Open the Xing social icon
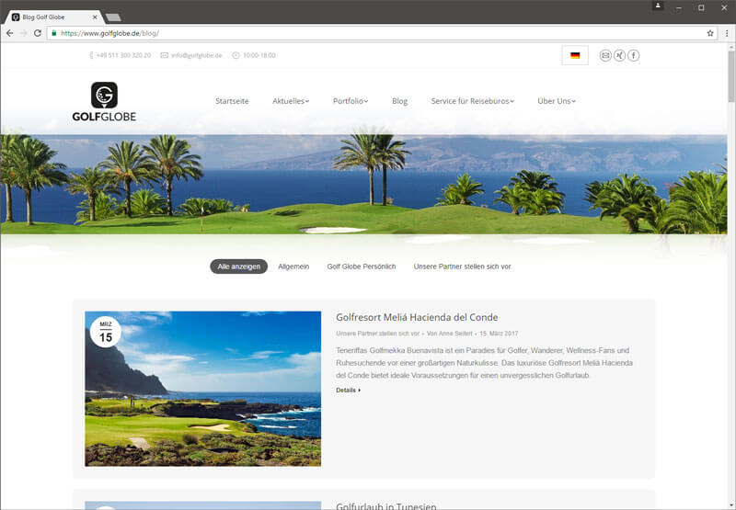 point(619,55)
